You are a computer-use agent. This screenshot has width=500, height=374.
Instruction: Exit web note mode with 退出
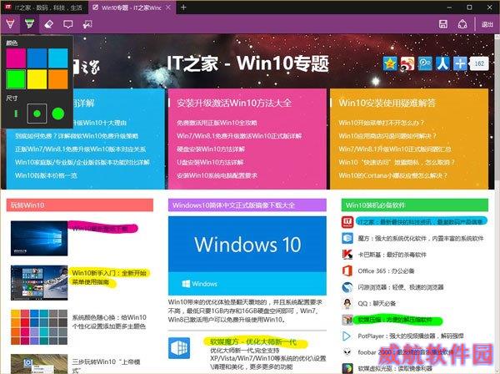[x=487, y=24]
